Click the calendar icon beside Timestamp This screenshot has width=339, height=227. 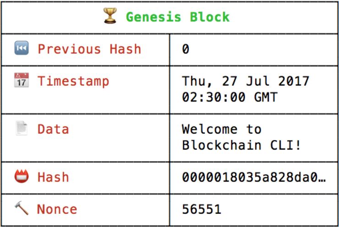click(x=22, y=80)
